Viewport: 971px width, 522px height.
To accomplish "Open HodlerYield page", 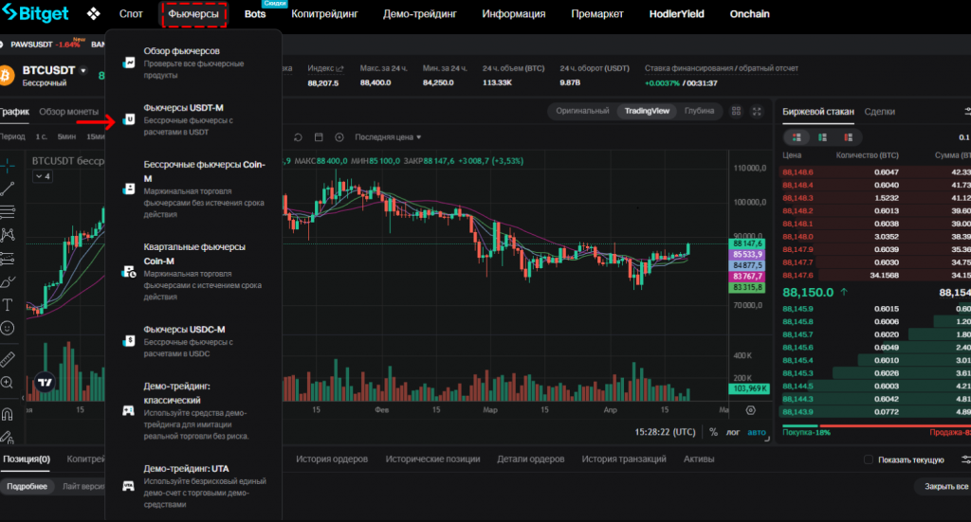I will pos(676,13).
